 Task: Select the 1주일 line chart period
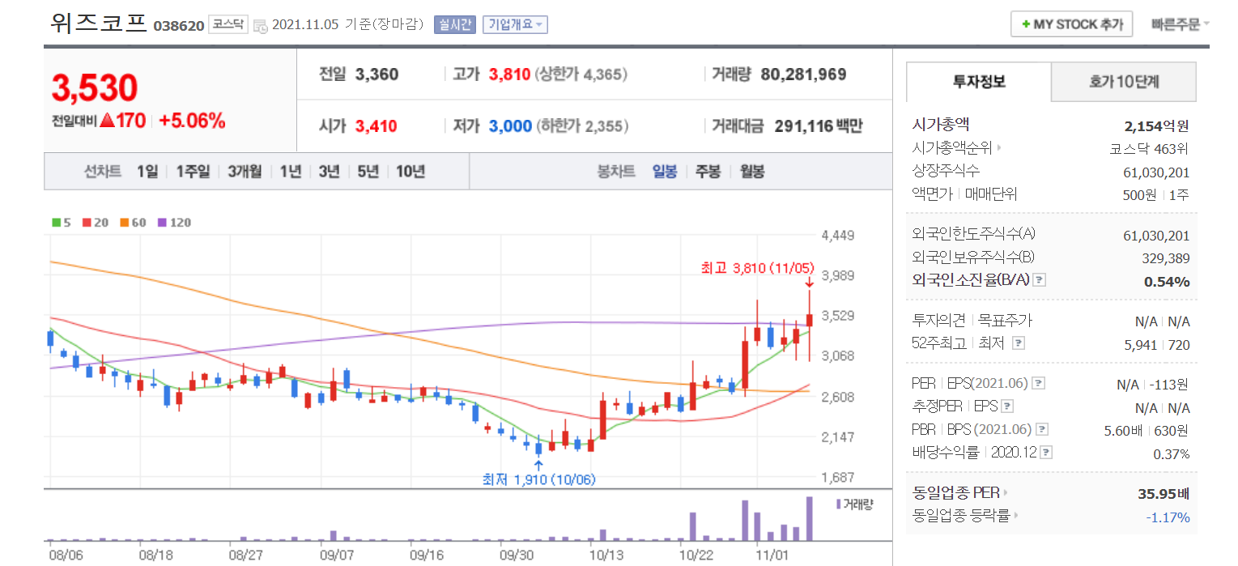coord(193,172)
